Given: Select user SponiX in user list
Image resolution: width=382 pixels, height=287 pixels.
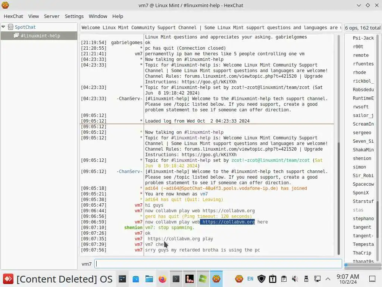Looking at the screenshot, I should coord(361,193).
